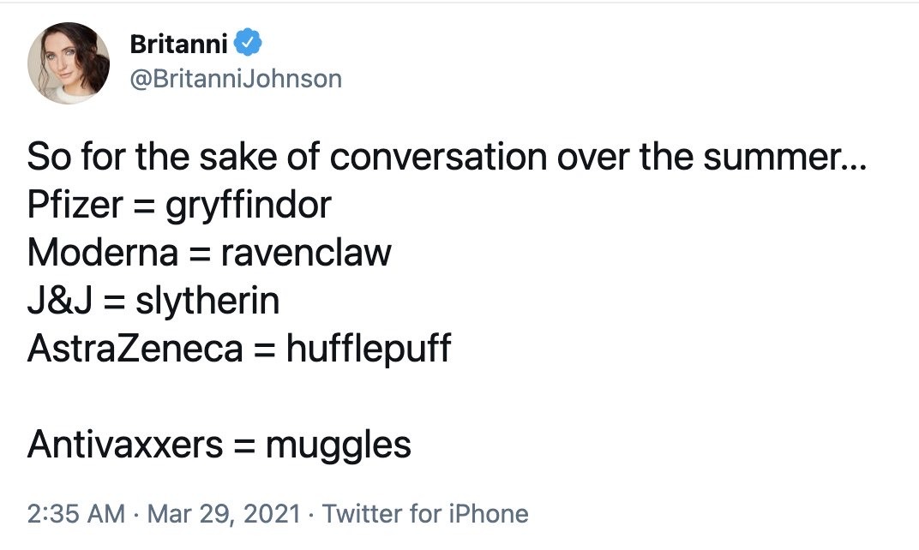
Task: Click the Mar 29, 2021 date
Action: coord(224,514)
